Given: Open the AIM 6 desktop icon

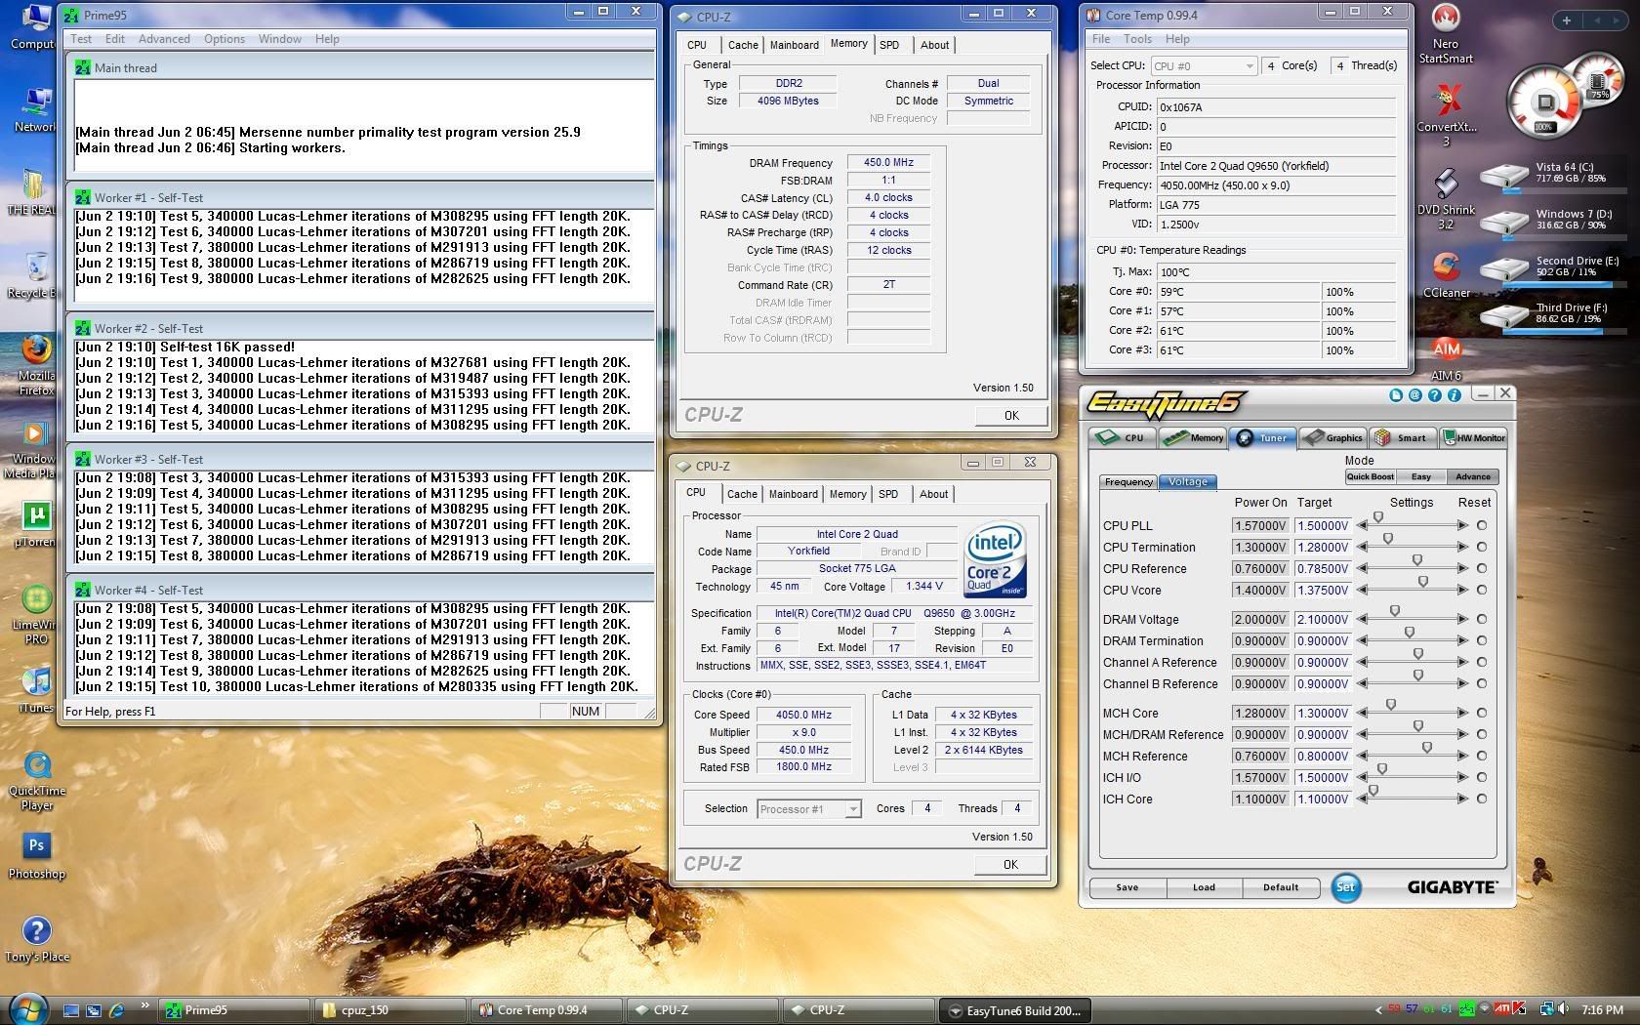Looking at the screenshot, I should point(1446,357).
